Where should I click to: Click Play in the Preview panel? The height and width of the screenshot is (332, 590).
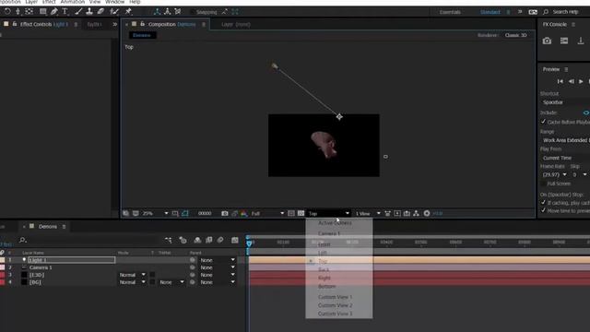pos(581,81)
